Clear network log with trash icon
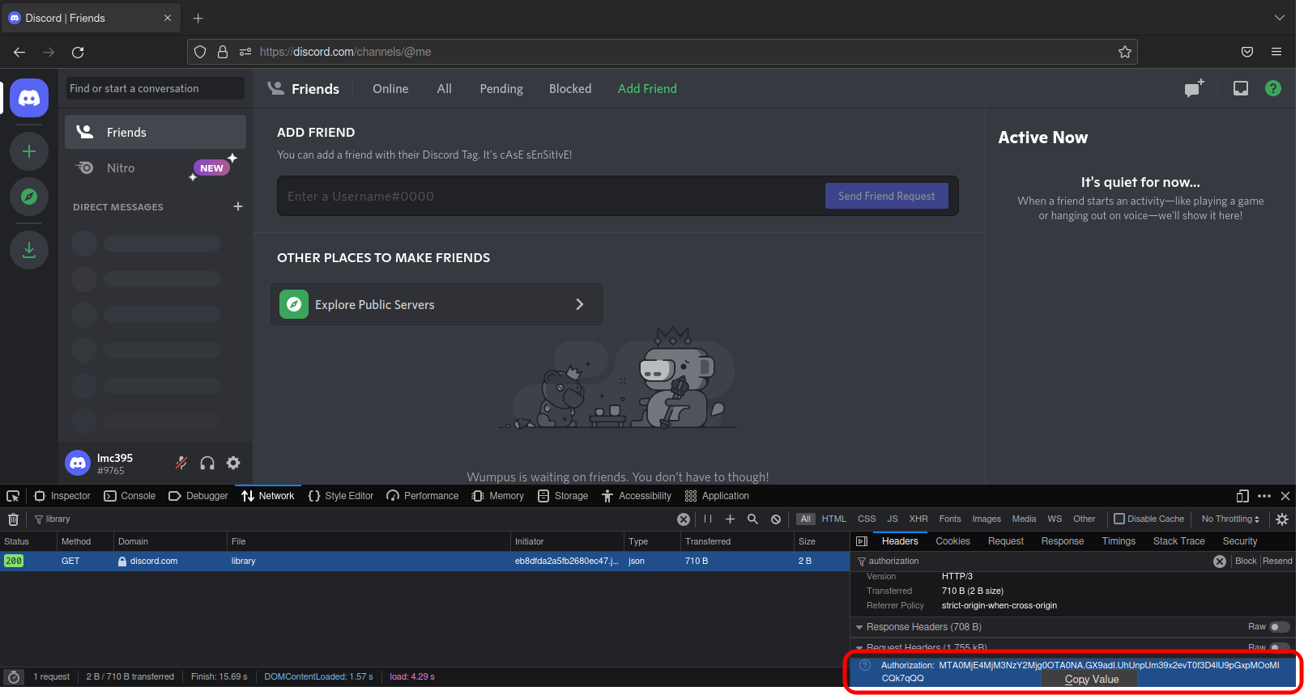 click(13, 519)
